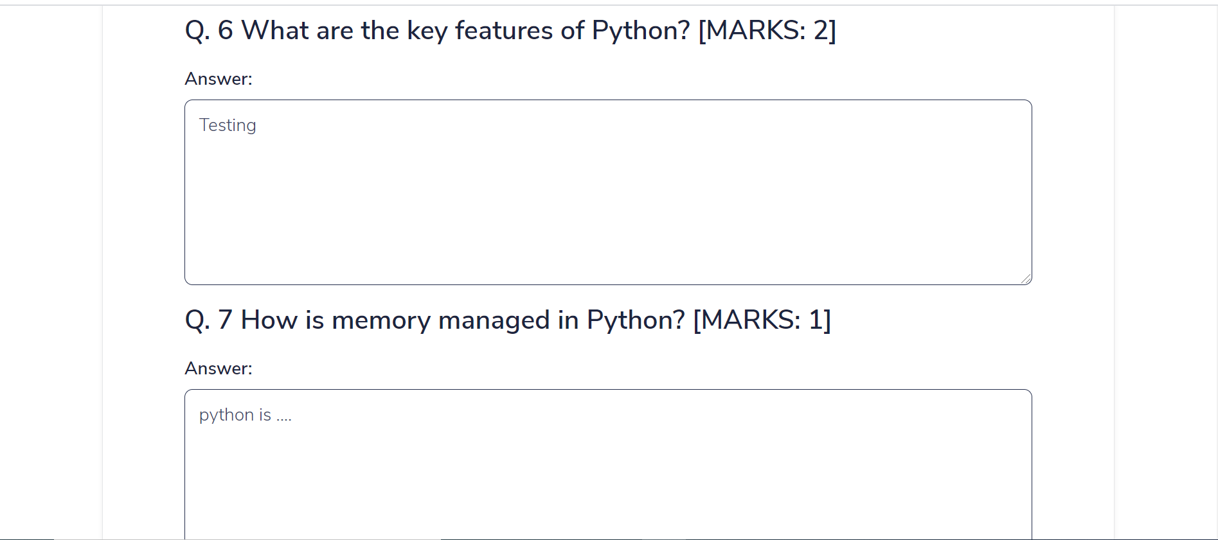The image size is (1218, 540).
Task: Click the '[MARKS: 2]' text in Question 6
Action: pyautogui.click(x=767, y=31)
